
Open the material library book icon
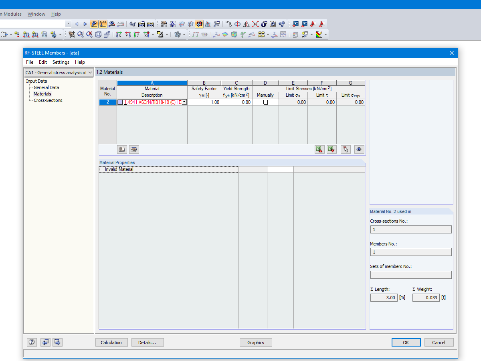point(122,150)
